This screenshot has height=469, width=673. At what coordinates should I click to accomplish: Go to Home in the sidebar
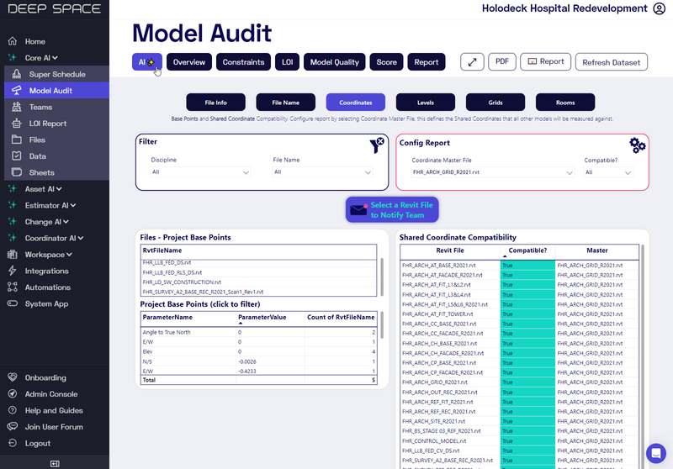(34, 41)
